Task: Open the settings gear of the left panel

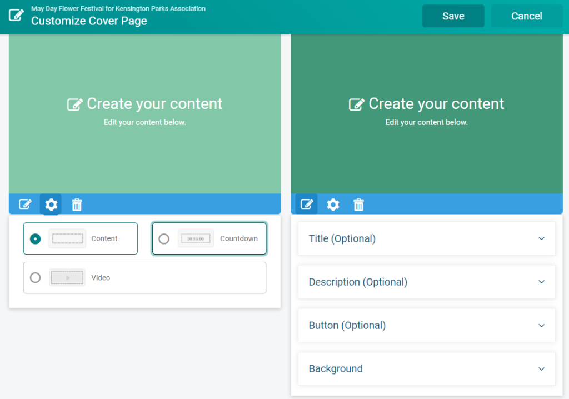Action: (51, 205)
